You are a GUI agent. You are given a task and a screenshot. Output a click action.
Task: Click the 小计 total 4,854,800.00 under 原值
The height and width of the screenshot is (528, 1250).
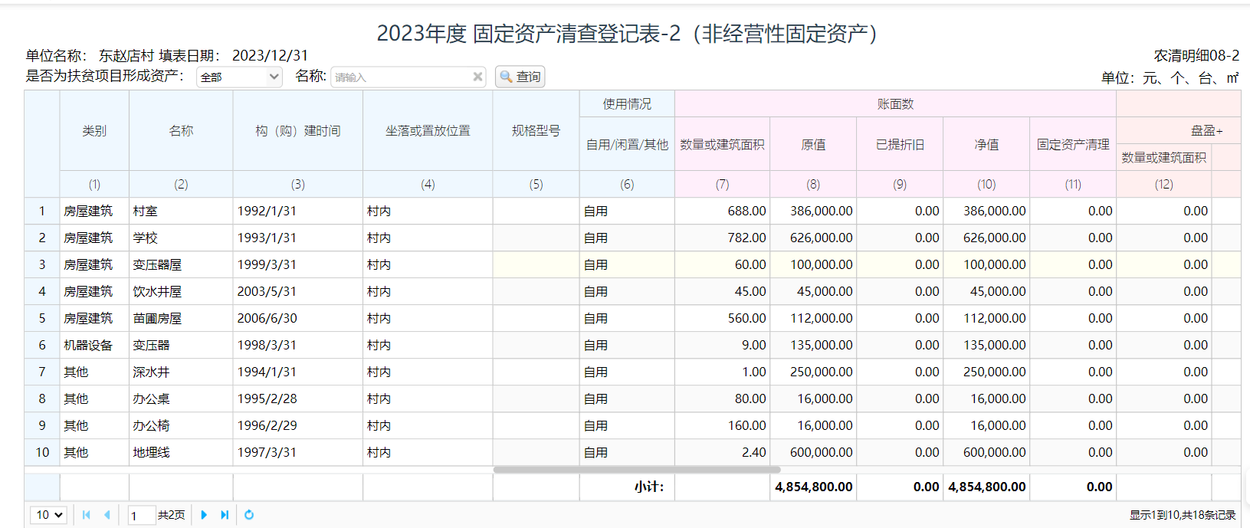(x=813, y=487)
